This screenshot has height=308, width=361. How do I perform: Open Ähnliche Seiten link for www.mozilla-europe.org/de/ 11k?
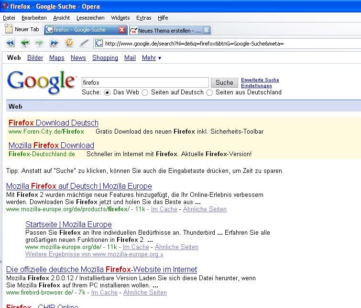point(176,247)
